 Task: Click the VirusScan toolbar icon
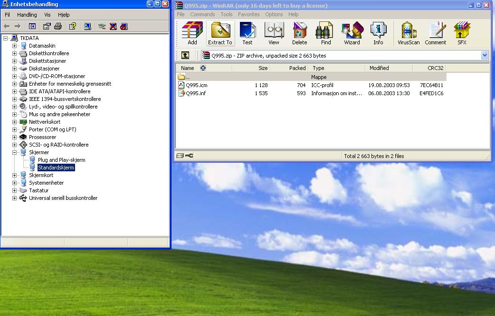[409, 33]
